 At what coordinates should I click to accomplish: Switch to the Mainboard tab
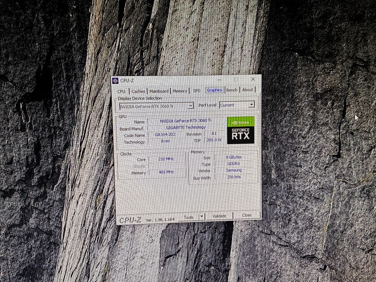coord(159,91)
